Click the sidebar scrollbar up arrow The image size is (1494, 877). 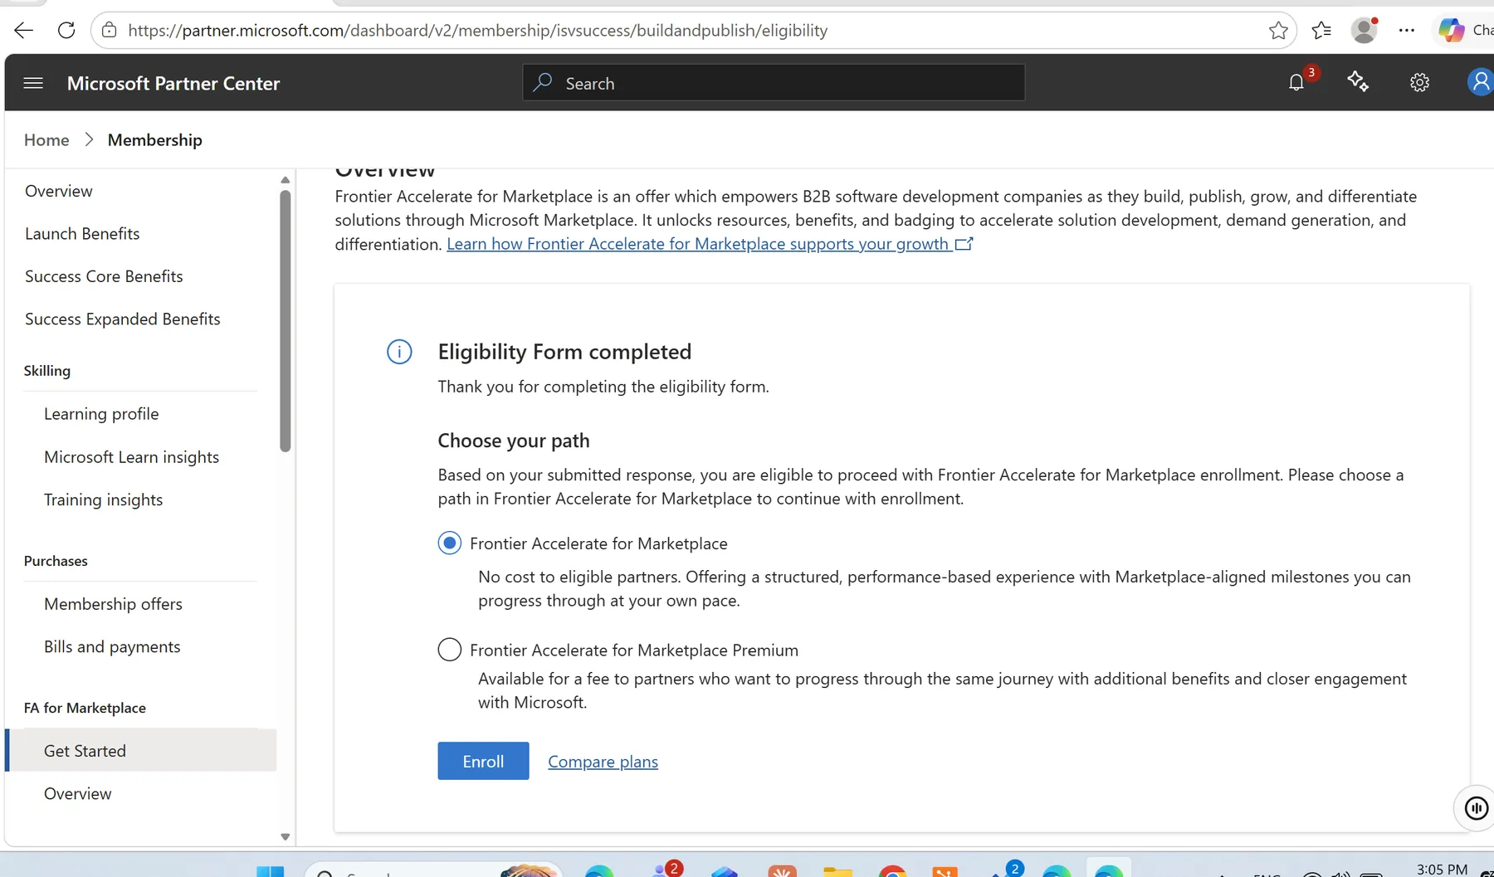tap(285, 180)
